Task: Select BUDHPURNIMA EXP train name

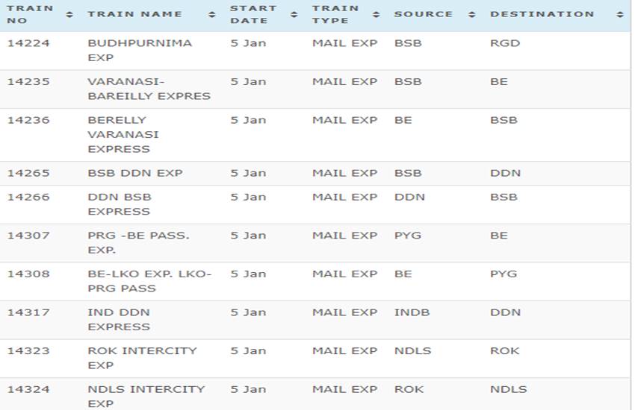Action: pyautogui.click(x=140, y=51)
